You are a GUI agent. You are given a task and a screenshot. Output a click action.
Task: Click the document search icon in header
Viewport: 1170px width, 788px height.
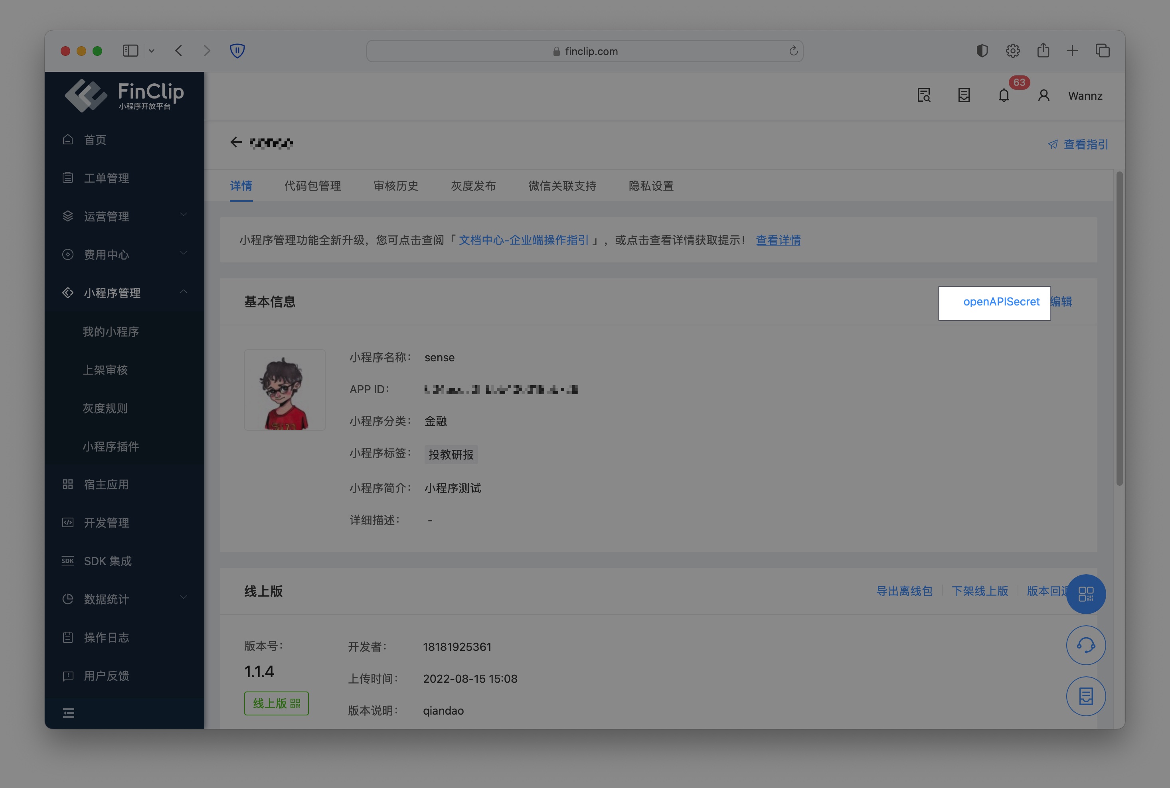tap(924, 95)
